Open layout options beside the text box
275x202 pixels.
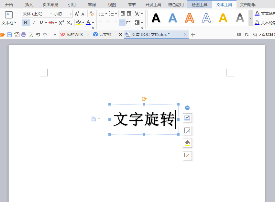(187, 118)
